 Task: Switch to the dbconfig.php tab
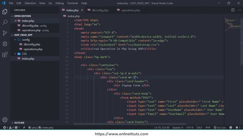(100, 10)
